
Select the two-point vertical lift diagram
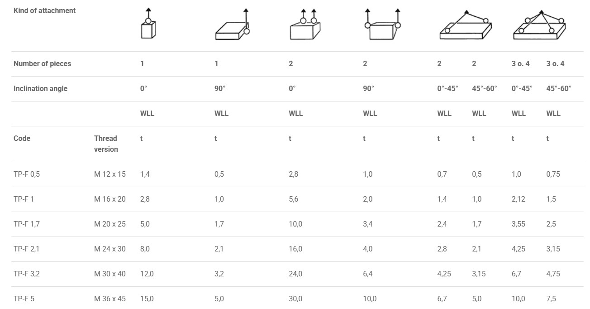[x=305, y=26]
